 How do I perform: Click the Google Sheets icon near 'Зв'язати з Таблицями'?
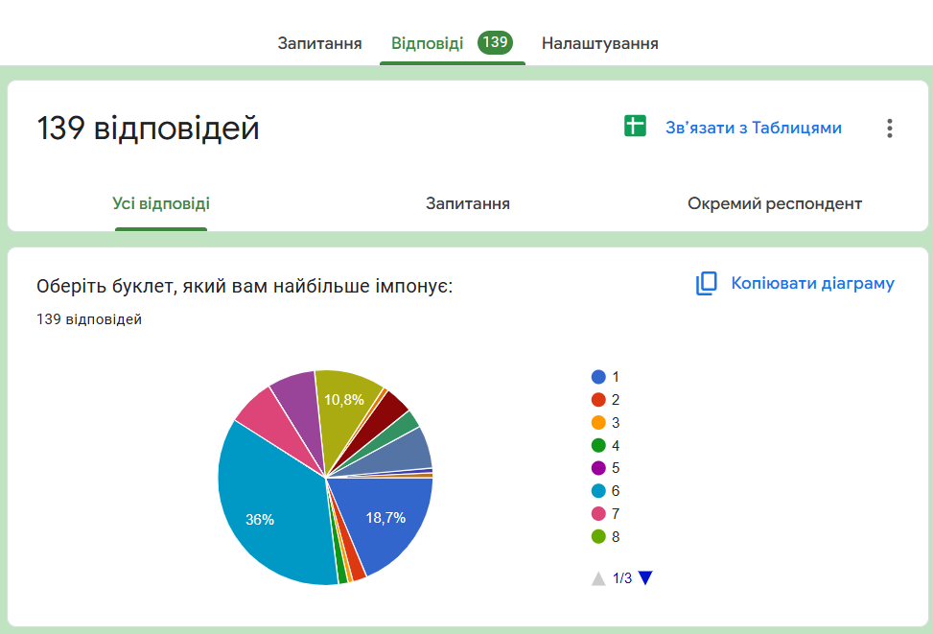coord(638,127)
